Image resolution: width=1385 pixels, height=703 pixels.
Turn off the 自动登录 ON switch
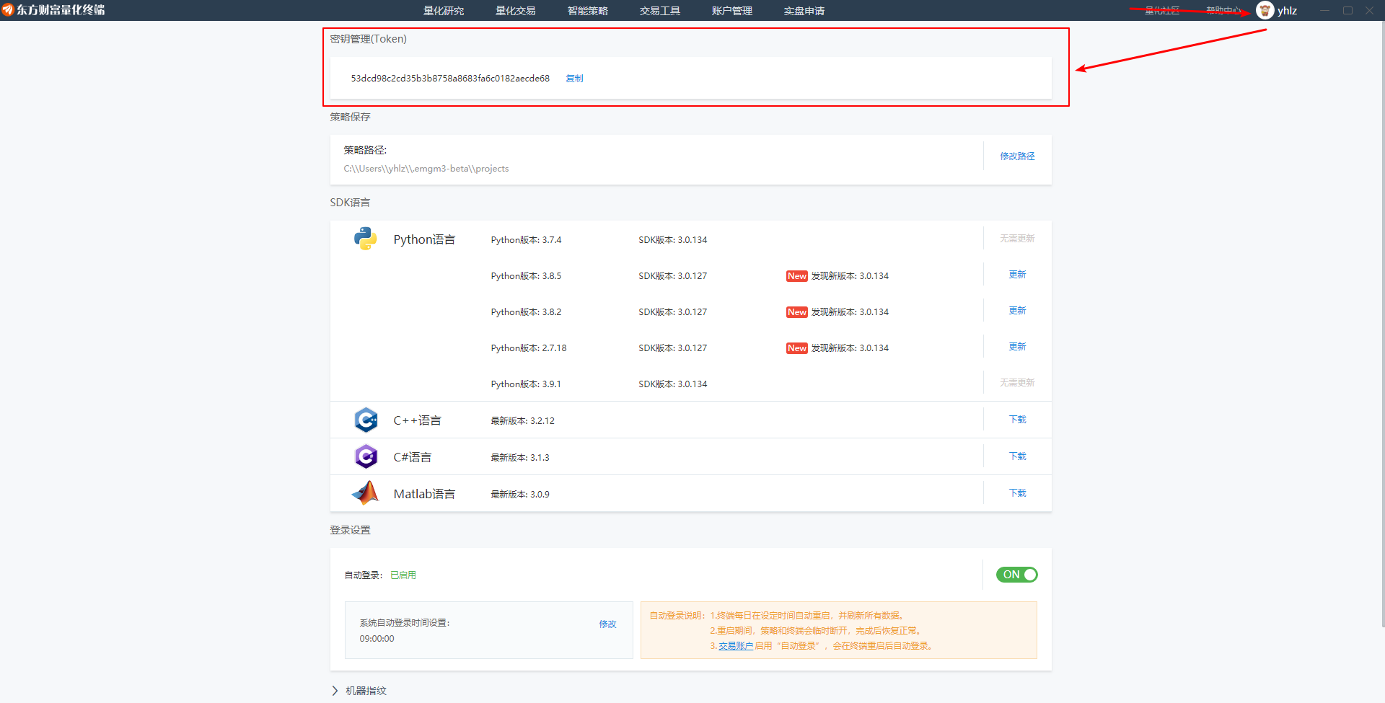(1017, 575)
